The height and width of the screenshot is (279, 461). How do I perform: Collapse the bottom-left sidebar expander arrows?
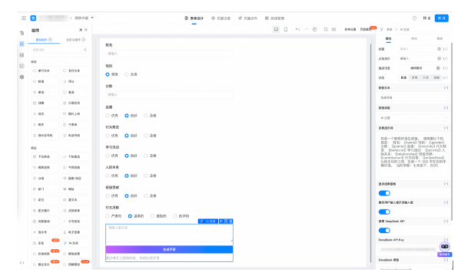(22, 263)
